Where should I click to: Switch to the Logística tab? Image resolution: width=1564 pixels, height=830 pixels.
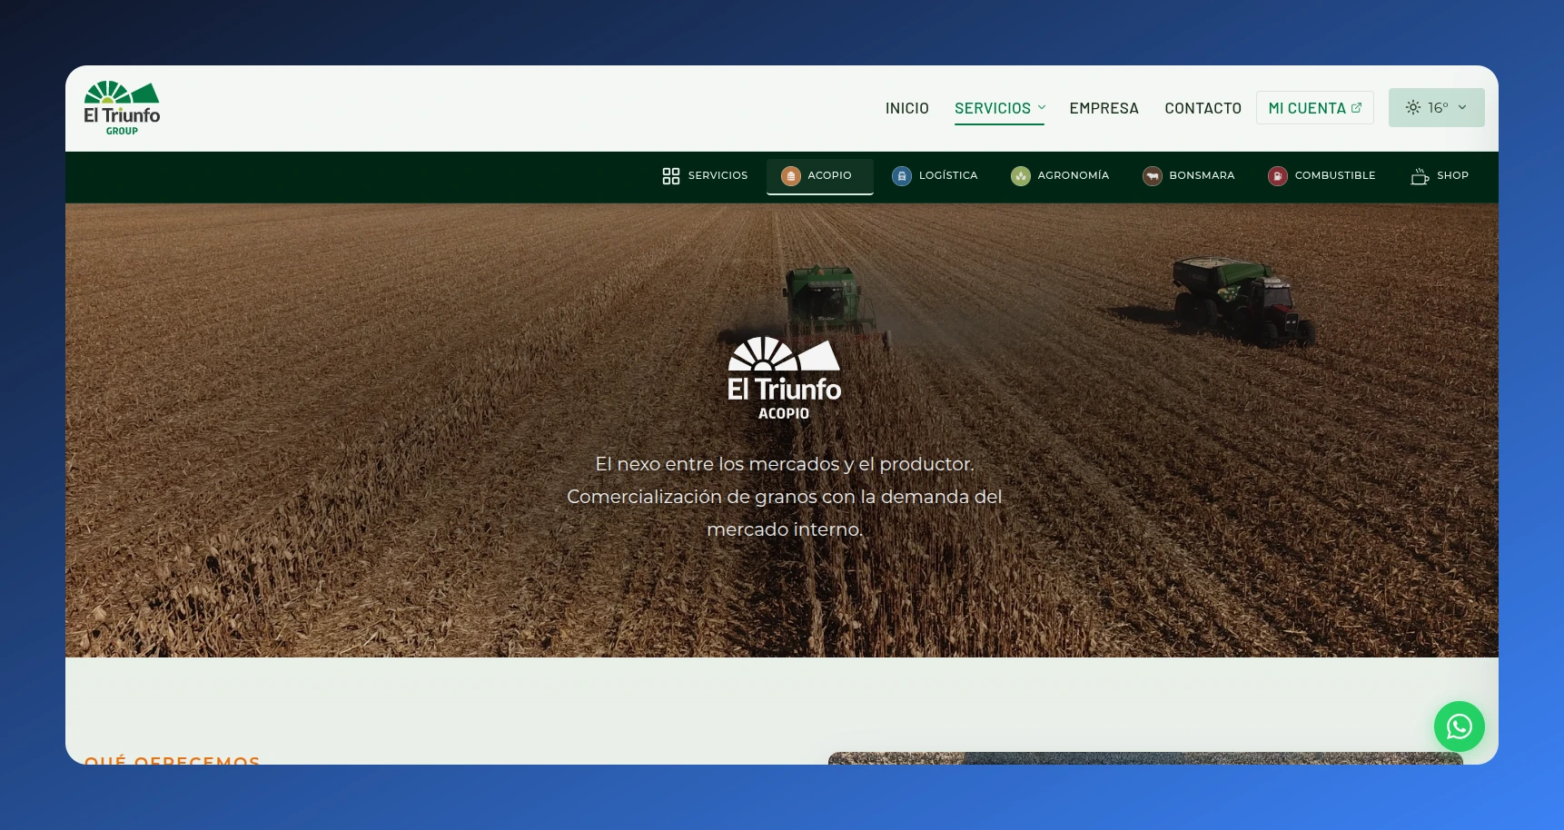point(935,176)
